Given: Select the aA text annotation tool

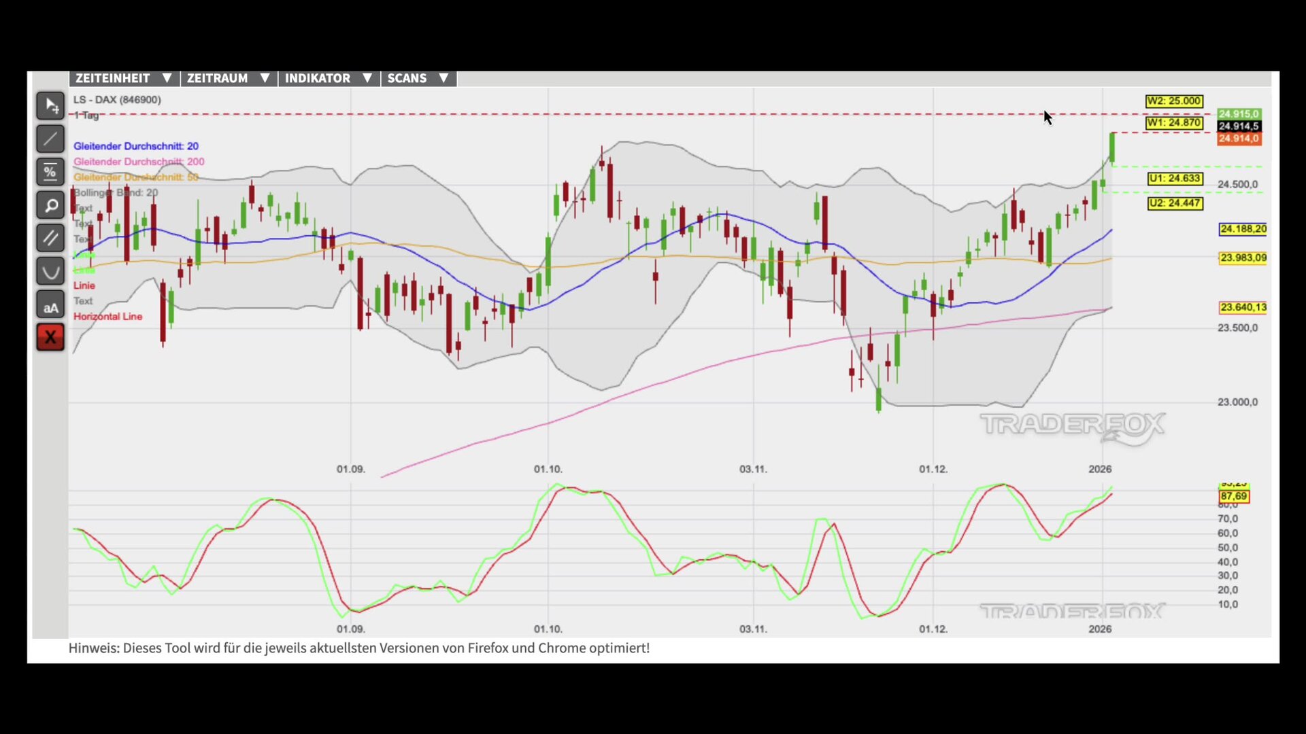Looking at the screenshot, I should 50,305.
